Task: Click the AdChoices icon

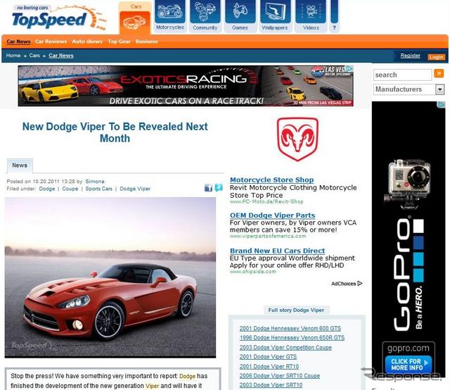Action: point(360,284)
